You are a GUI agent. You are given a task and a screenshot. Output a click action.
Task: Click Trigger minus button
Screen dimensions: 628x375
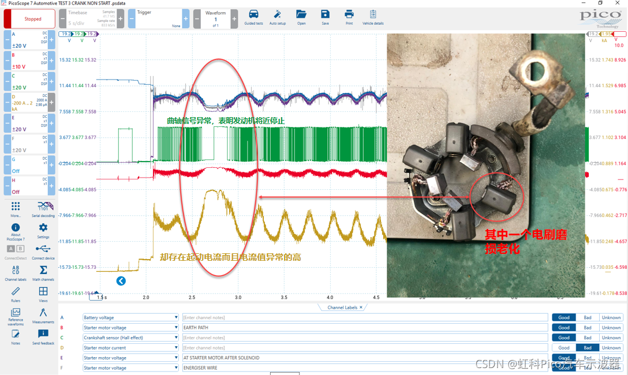point(132,19)
